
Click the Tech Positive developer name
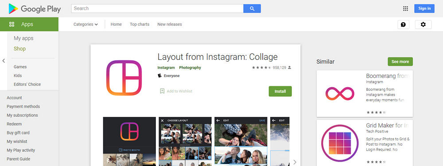point(377,131)
